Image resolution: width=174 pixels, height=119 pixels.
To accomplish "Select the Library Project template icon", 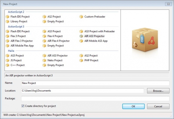I will 8,21.
